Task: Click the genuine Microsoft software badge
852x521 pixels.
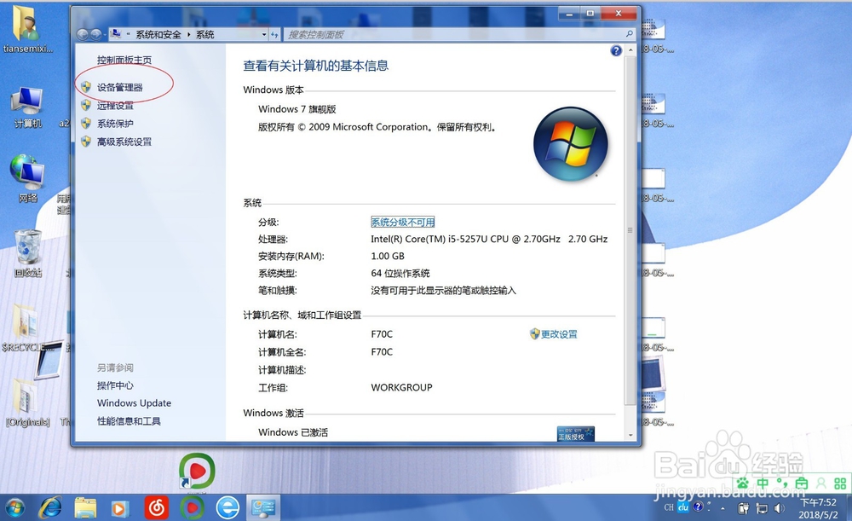Action: (x=575, y=433)
